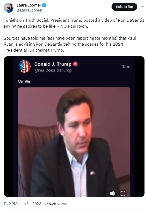
Task: Play the embedded DeSantis video
Action: (x=74, y=142)
